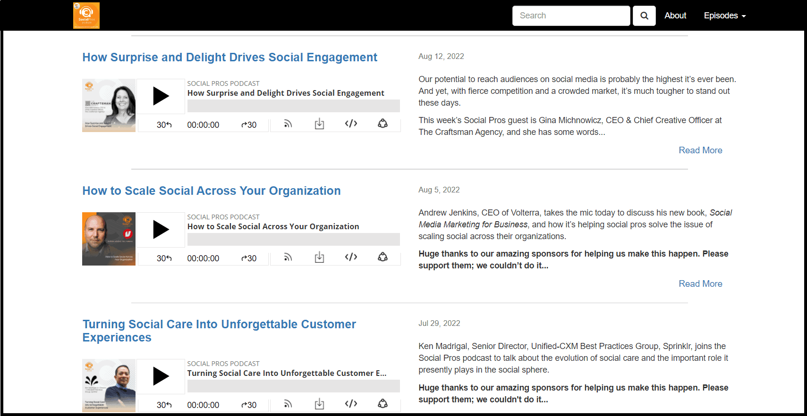Click the 'Jul 29, 2022' date text
Image resolution: width=807 pixels, height=416 pixels.
439,323
